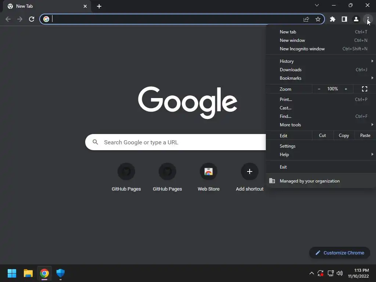Open a new tab with plus button
The width and height of the screenshot is (376, 282).
pos(99,6)
